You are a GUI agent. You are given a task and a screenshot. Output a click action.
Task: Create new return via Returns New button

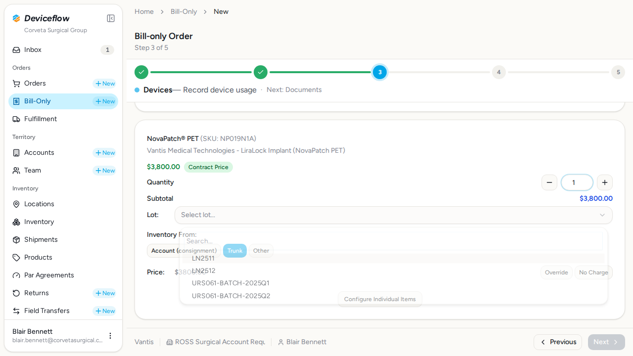105,293
